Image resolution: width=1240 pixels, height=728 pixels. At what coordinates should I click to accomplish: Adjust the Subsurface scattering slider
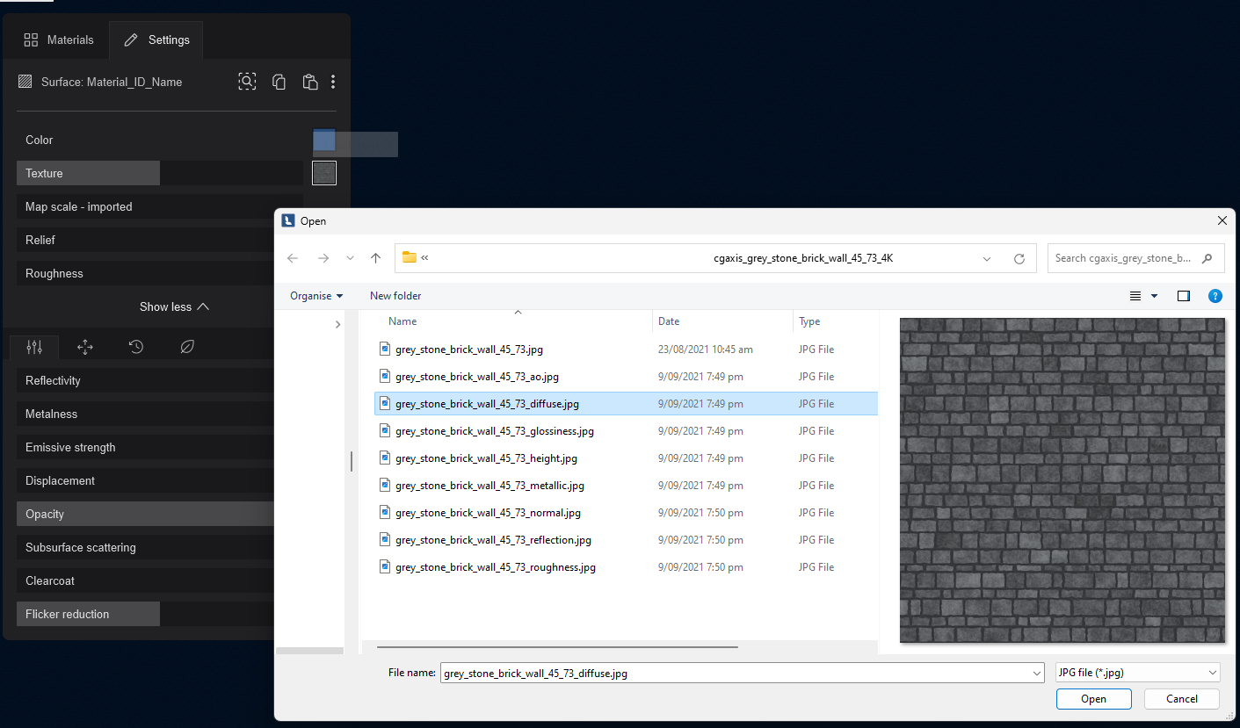pyautogui.click(x=146, y=547)
